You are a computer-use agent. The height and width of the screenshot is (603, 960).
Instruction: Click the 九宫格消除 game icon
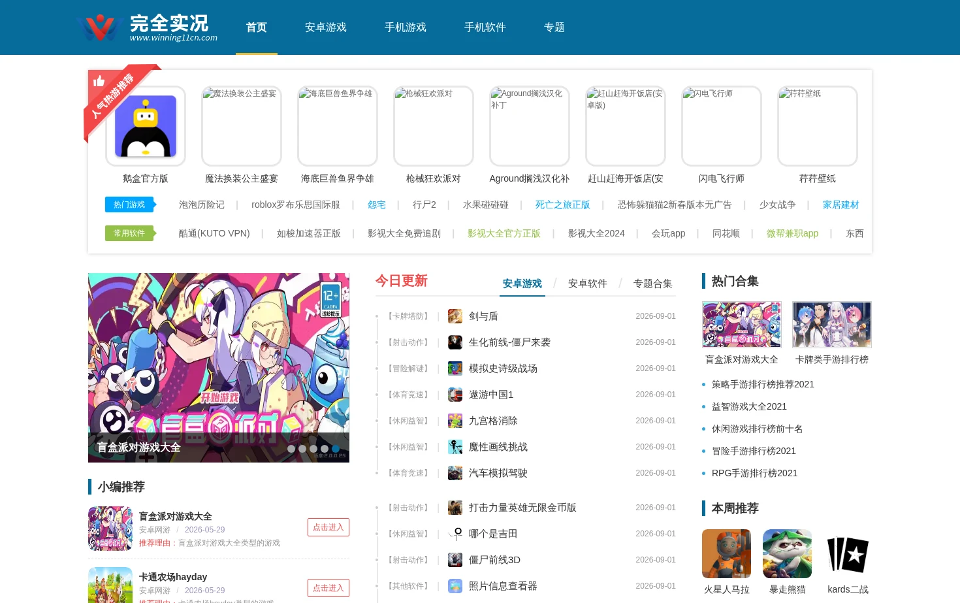(x=455, y=421)
